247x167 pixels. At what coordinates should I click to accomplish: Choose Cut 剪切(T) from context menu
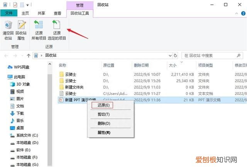[103, 114]
